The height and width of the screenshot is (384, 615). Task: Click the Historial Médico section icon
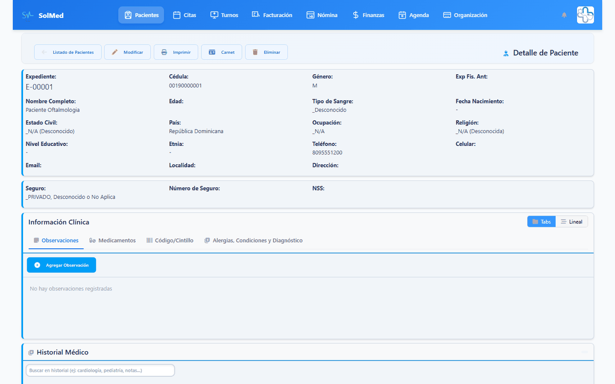31,352
